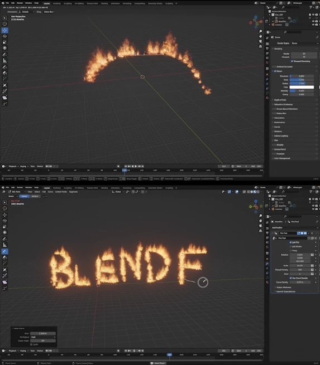The height and width of the screenshot is (365, 320).
Task: Open the Render menu in top window
Action: click(20, 3)
